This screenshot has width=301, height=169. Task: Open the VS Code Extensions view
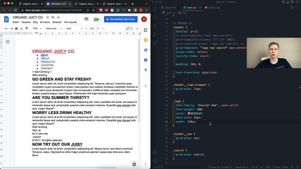[155, 43]
